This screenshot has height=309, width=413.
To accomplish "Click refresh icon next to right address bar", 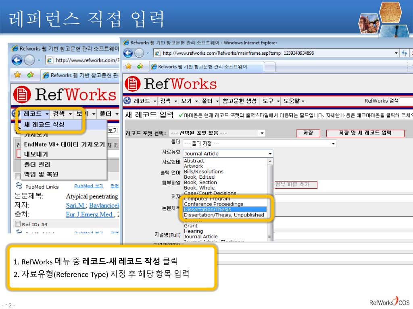I will 404,53.
